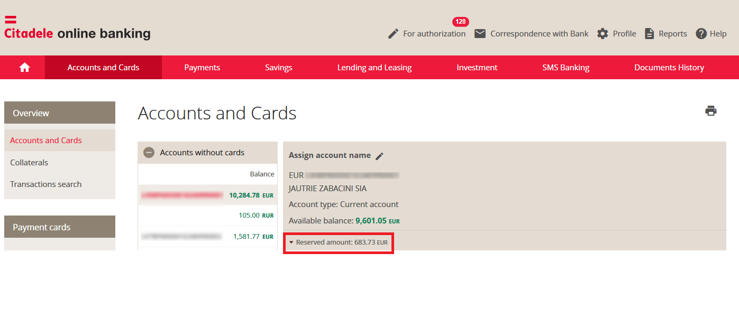
Task: Open the SMS Banking menu item
Action: click(565, 67)
